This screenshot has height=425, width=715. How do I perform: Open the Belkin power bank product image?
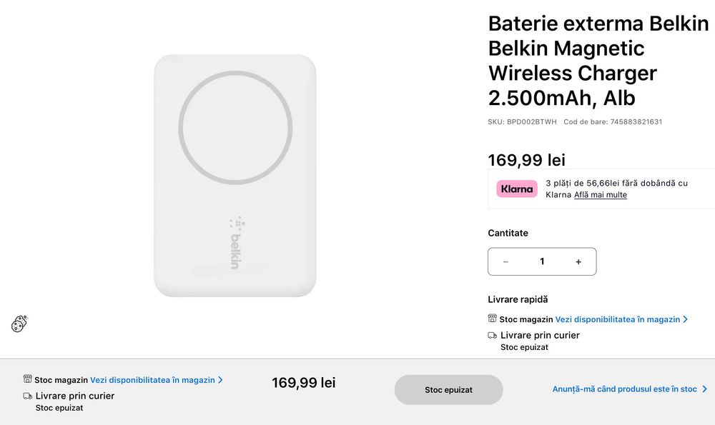click(x=235, y=176)
